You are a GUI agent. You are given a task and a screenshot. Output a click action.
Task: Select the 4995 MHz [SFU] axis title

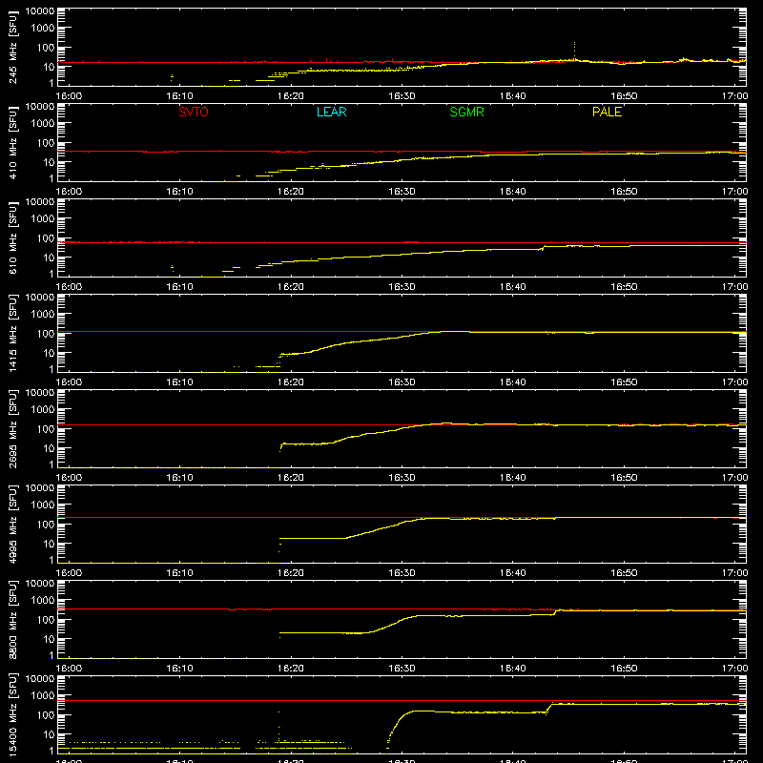[x=13, y=524]
